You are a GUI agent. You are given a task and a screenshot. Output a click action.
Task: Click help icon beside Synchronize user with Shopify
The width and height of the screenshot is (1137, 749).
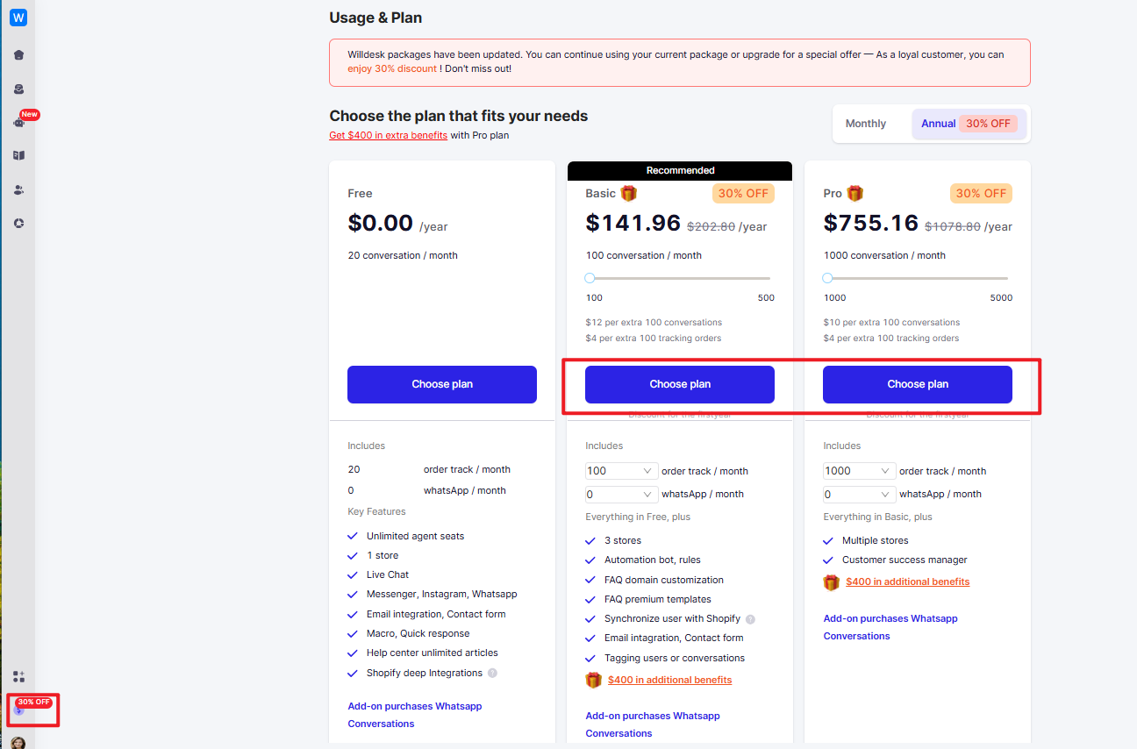[750, 619]
